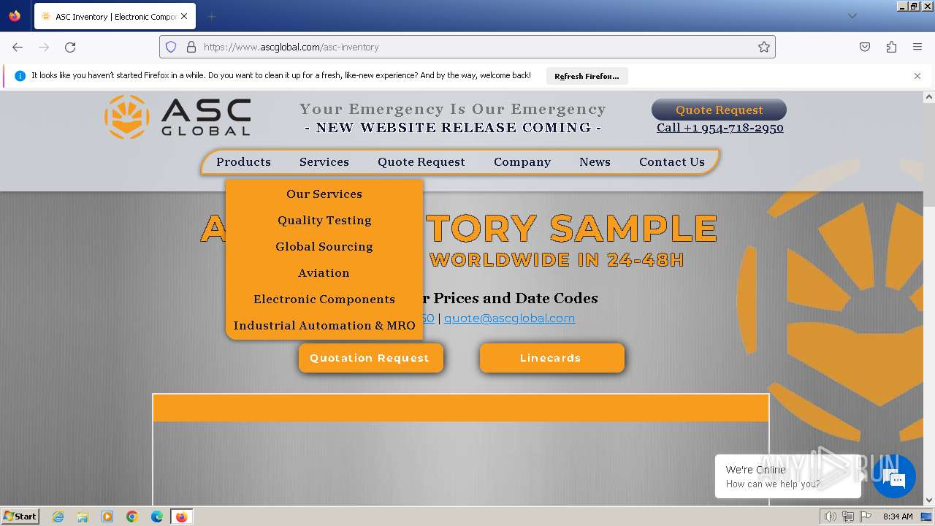Open Google Chrome from taskbar
Image resolution: width=935 pixels, height=526 pixels.
click(132, 517)
